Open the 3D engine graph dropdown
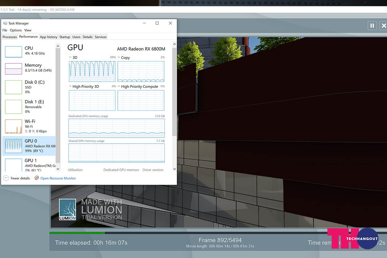387x258 pixels. tap(71, 57)
